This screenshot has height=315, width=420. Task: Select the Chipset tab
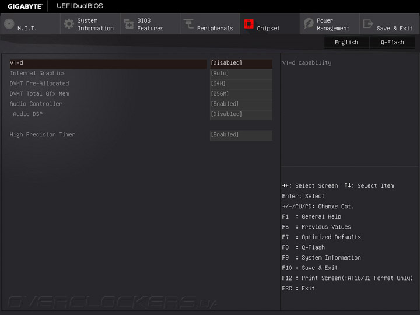(x=270, y=24)
